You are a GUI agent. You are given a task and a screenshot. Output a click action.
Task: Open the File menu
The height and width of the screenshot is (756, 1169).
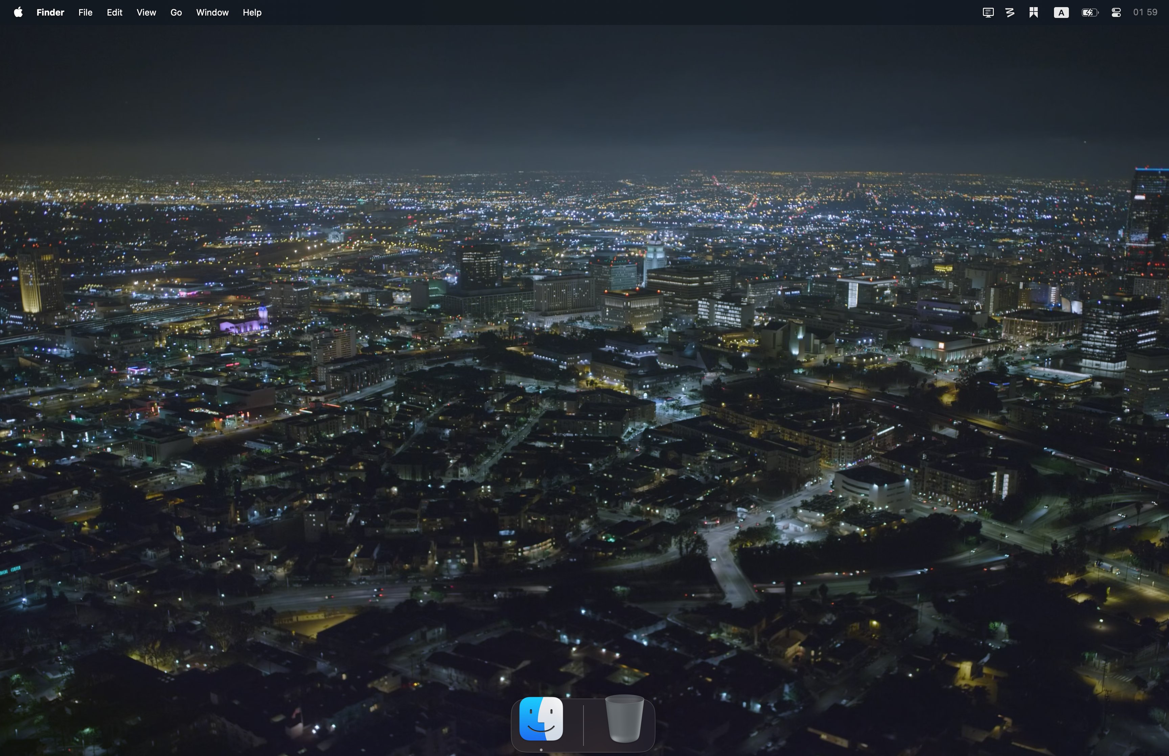(85, 12)
